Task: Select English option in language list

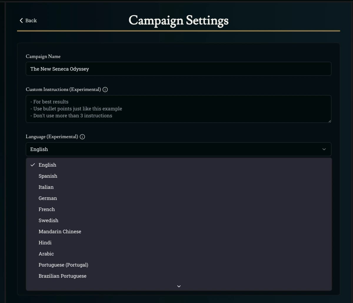Action: pos(47,165)
